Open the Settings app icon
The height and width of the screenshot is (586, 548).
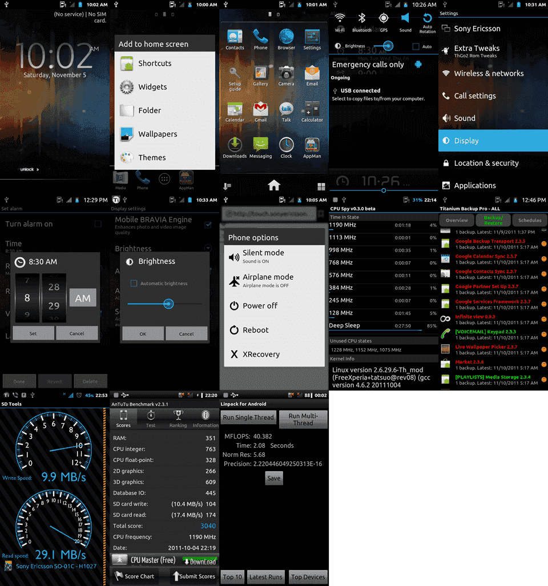[x=312, y=39]
